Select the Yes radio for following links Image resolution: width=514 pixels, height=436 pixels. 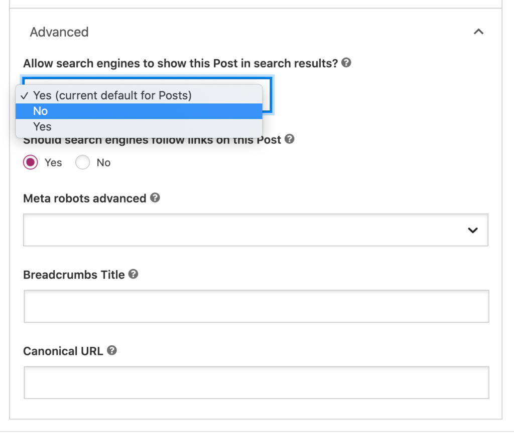30,162
